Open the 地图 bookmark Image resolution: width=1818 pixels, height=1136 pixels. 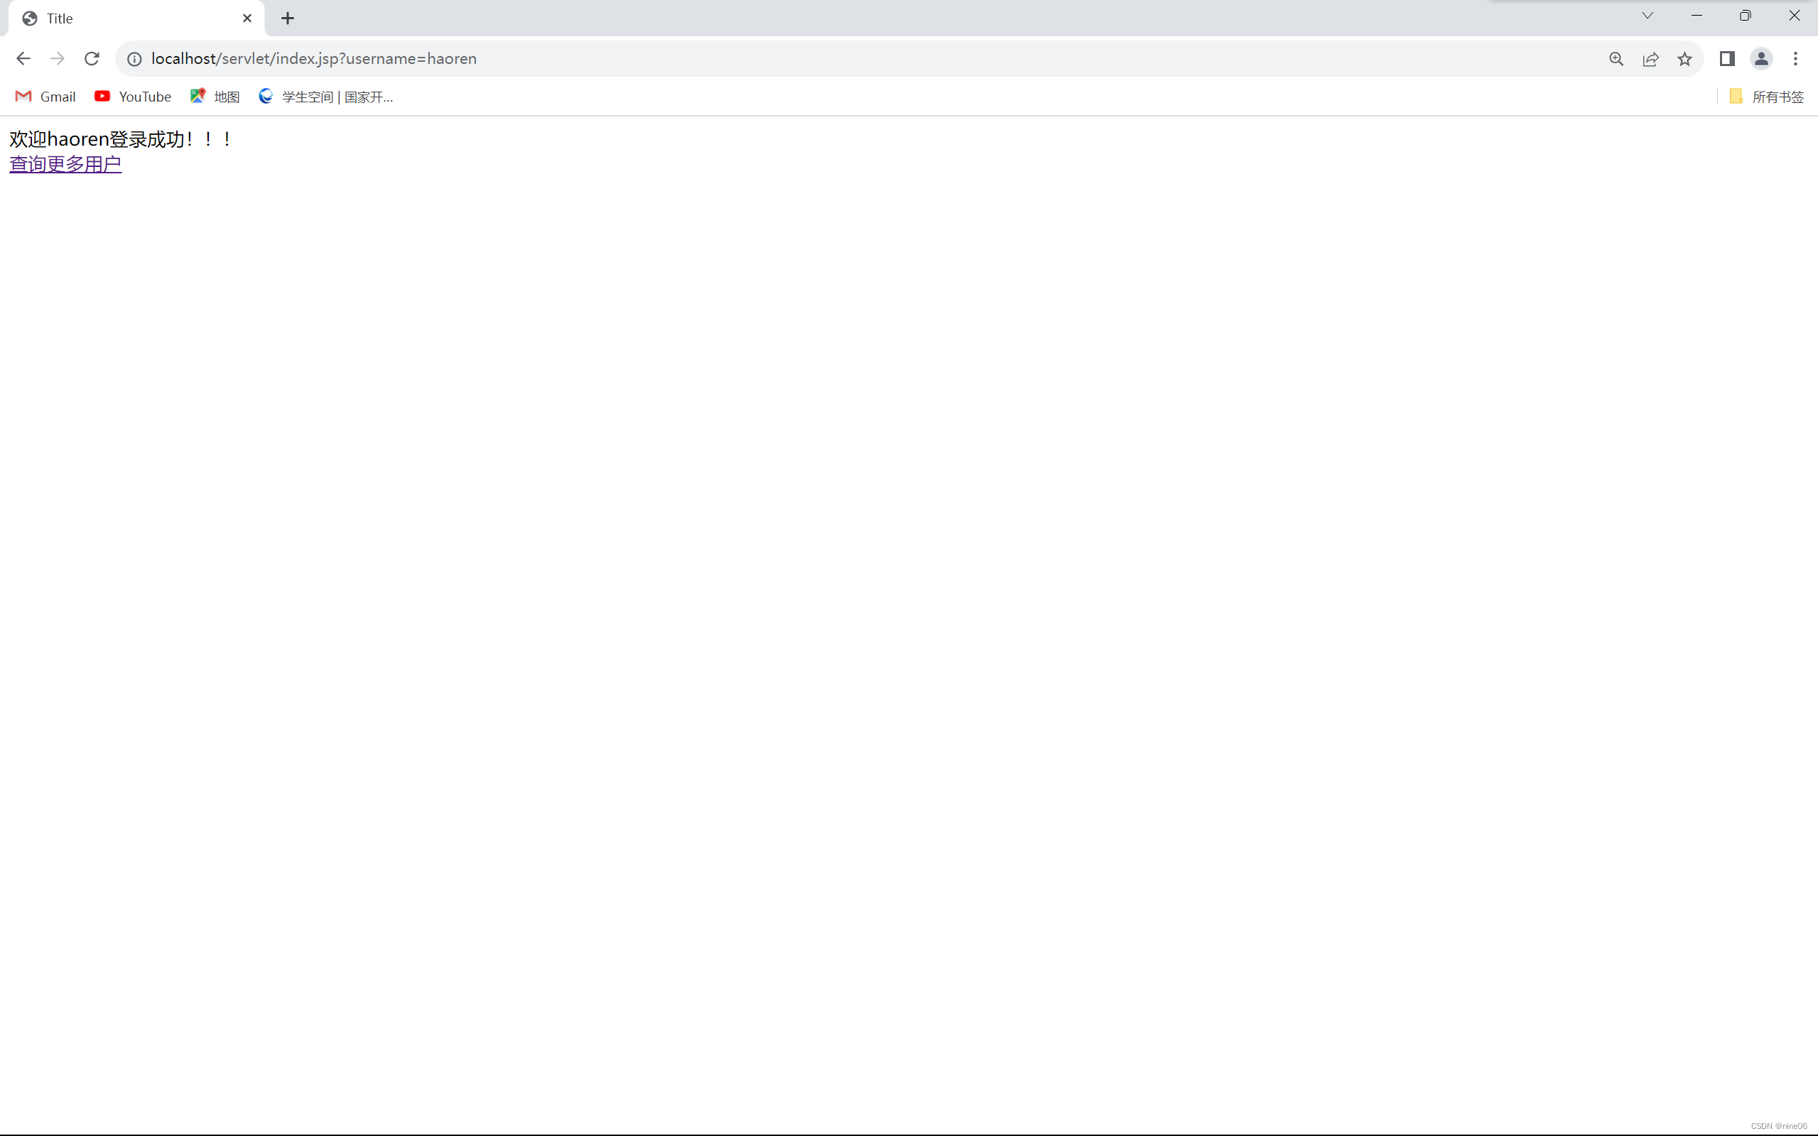click(x=214, y=96)
